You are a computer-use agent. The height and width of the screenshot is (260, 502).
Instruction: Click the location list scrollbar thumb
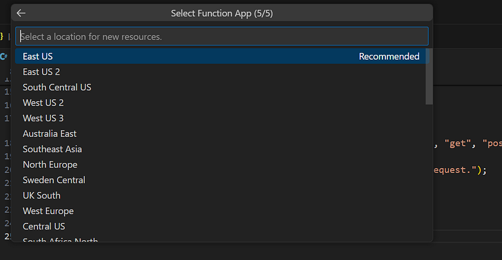point(428,77)
